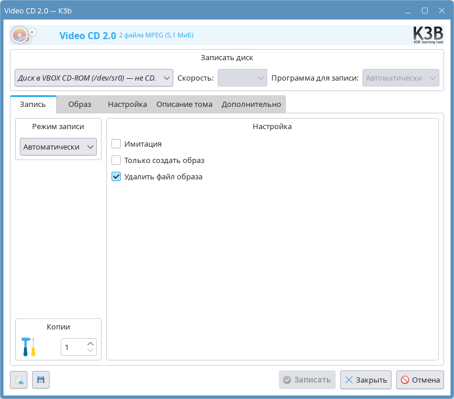Click the hammer and screwdriver icon in Копии
Viewport: 454px width, 399px height.
point(28,347)
